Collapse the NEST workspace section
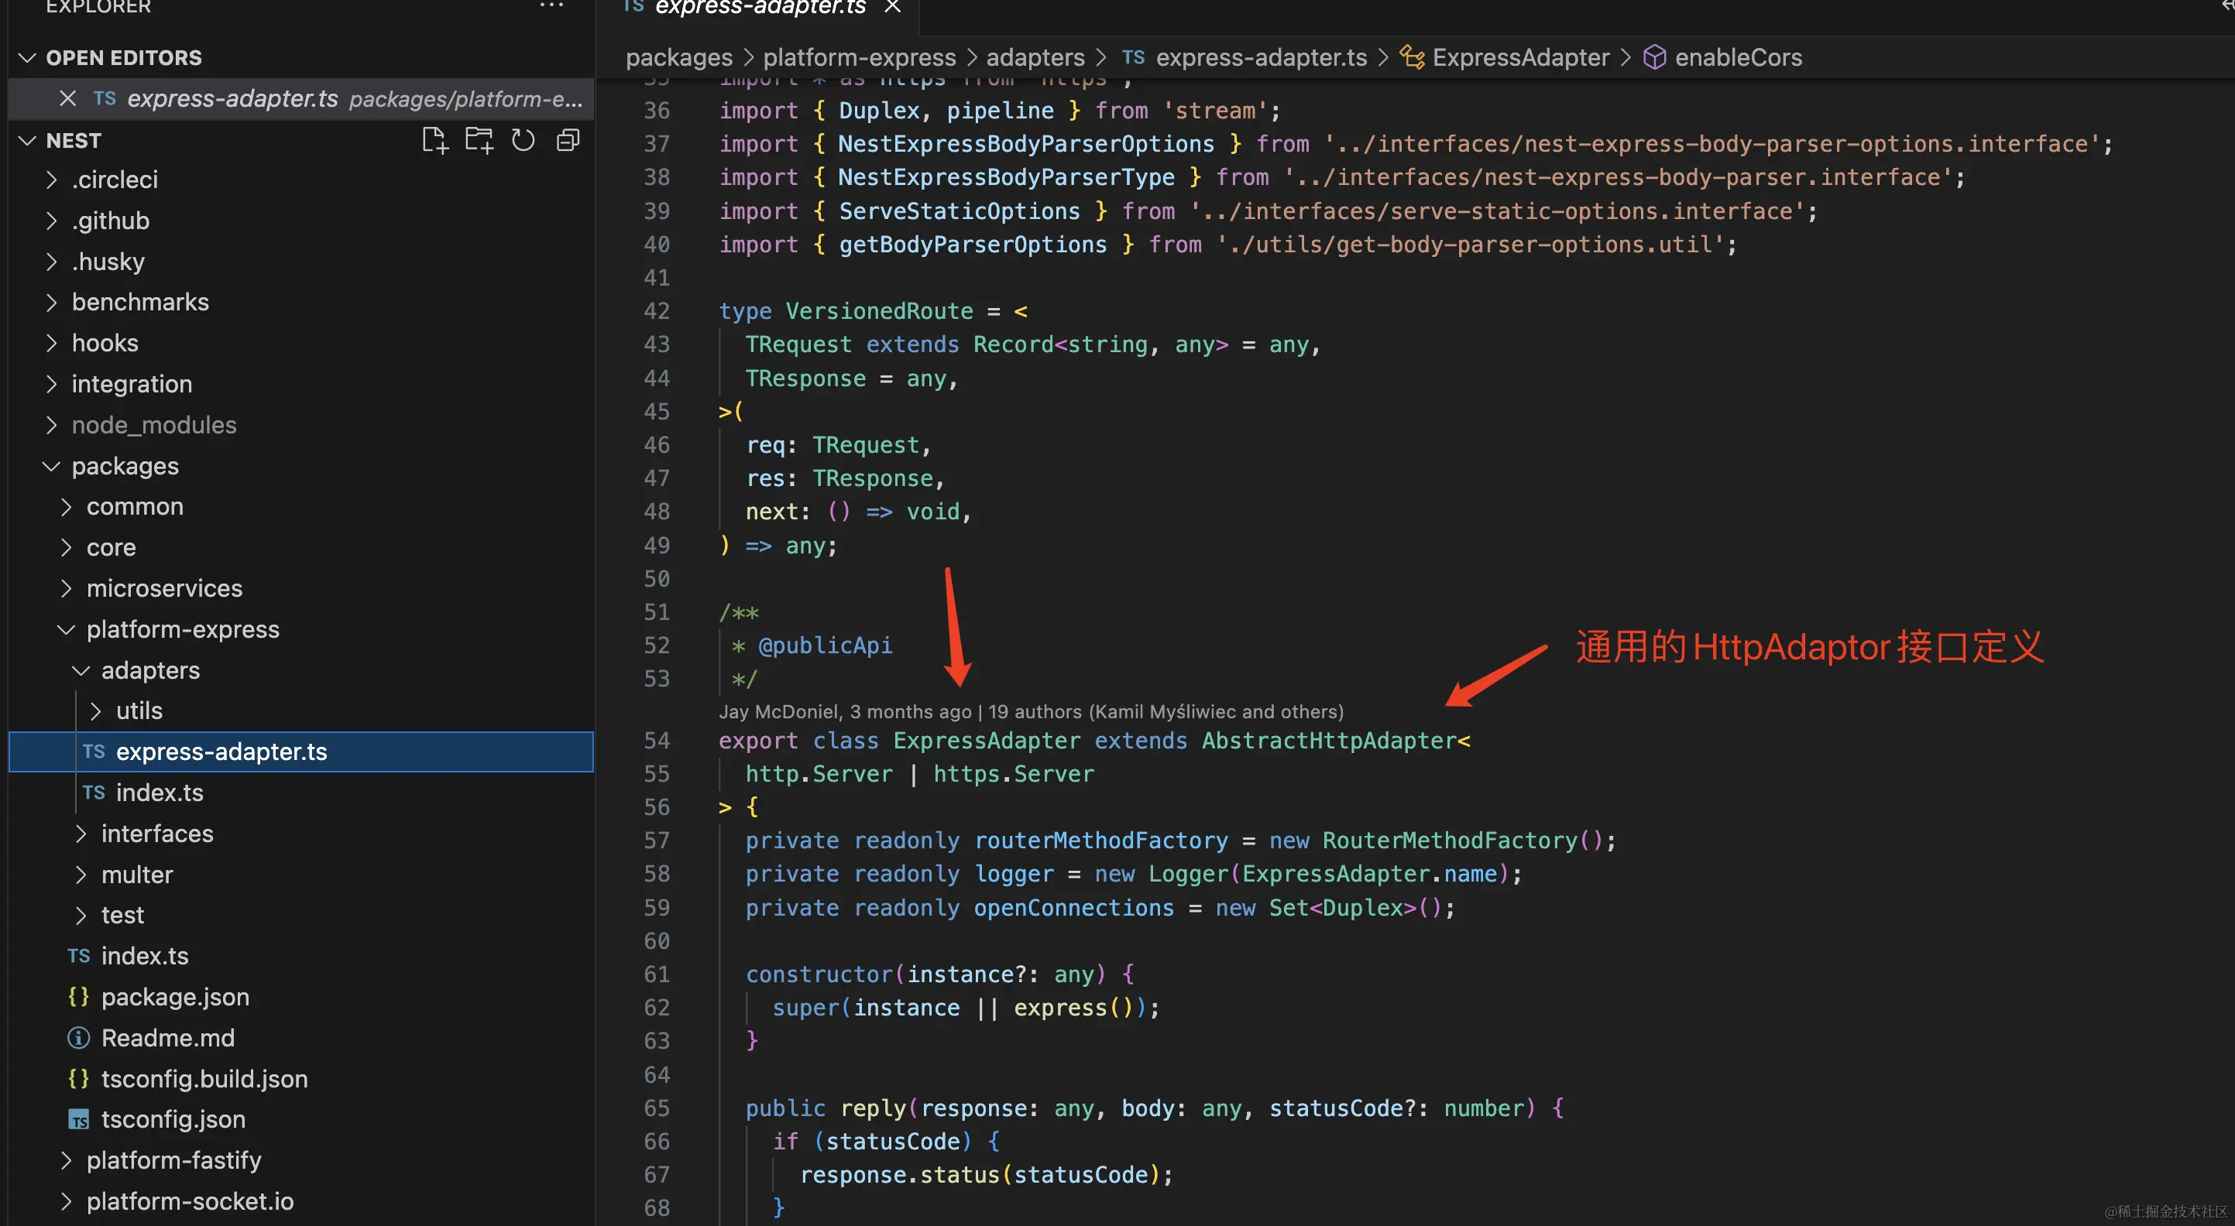 tap(27, 140)
